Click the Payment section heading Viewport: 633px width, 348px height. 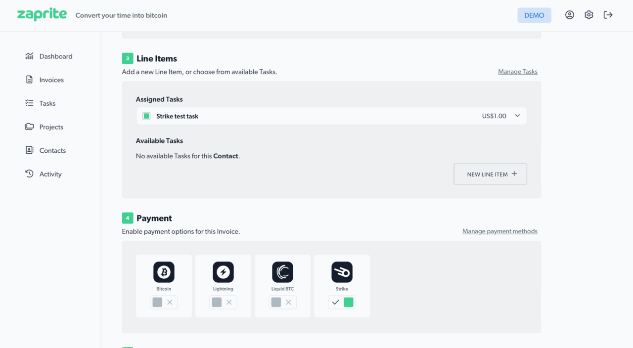point(154,218)
